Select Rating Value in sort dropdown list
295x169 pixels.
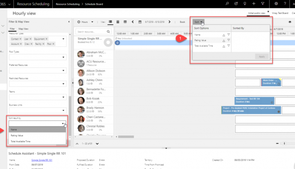click(x=17, y=136)
